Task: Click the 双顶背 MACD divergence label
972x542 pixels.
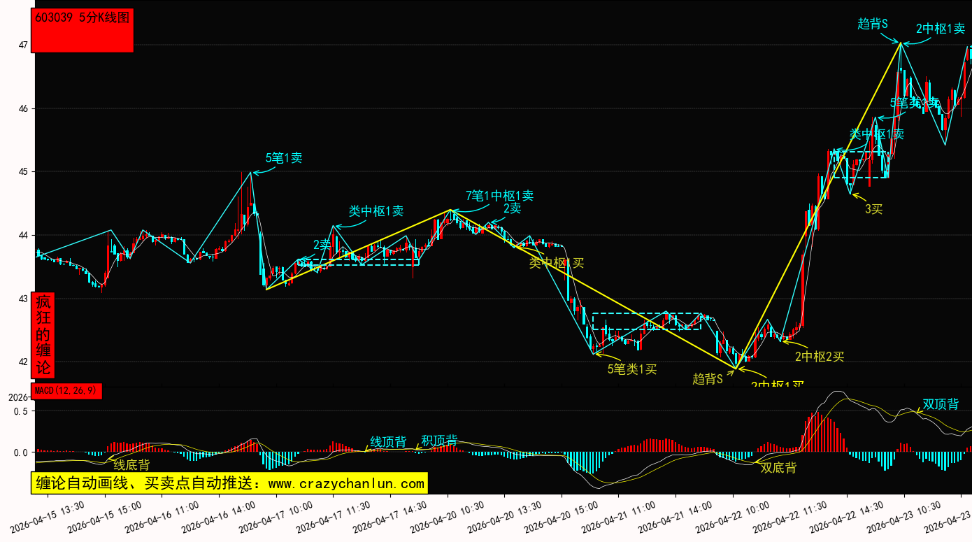Action: point(941,404)
